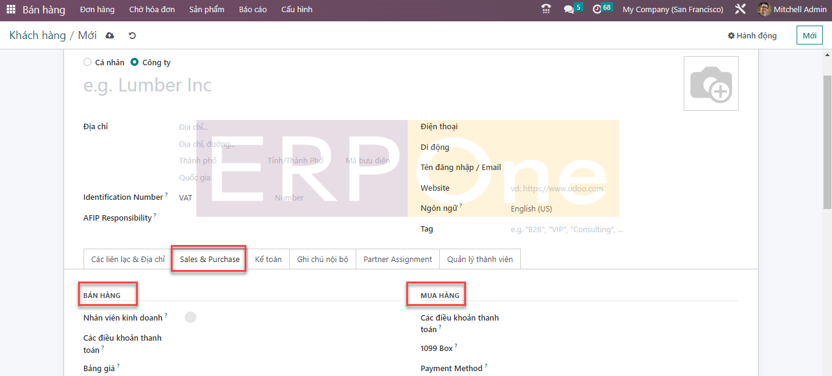The width and height of the screenshot is (832, 376).
Task: Open the Hành động actions dropdown
Action: [x=752, y=36]
